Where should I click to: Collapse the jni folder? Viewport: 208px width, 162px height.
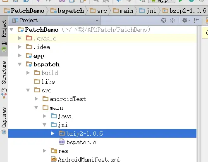[45, 125]
